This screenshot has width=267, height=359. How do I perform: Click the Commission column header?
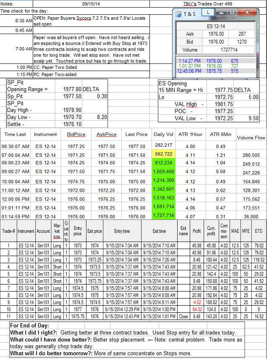tap(224, 231)
